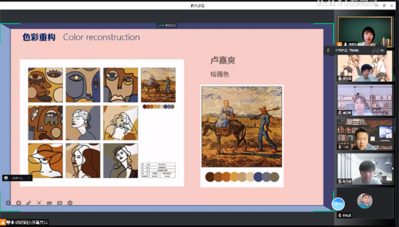Open the Tencent Meeting label at shared screen top
This screenshot has width=399, height=227.
point(168,26)
